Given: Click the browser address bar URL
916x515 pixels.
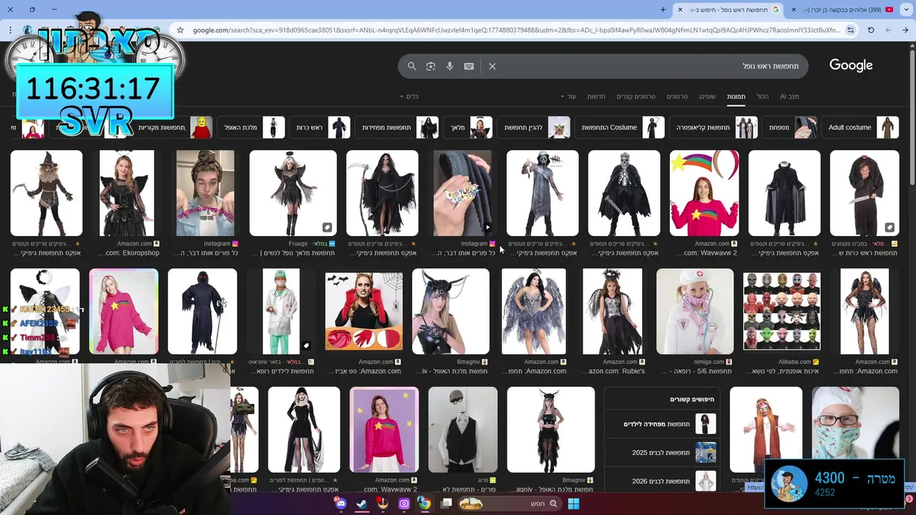Looking at the screenshot, I should tap(515, 30).
